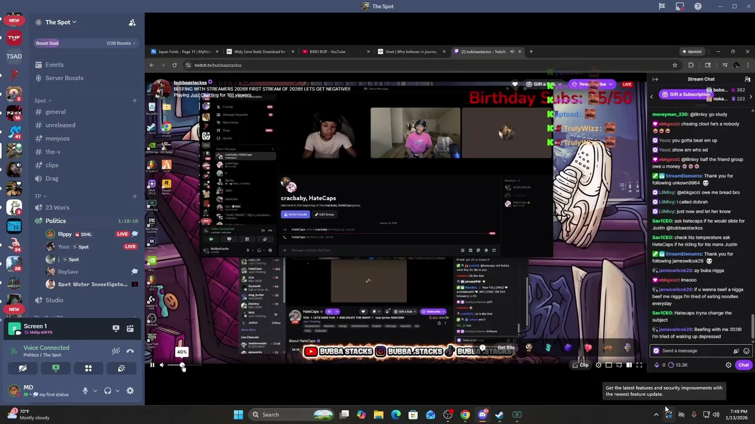Switch to theatre mode
755x424 pixels.
tap(629, 365)
